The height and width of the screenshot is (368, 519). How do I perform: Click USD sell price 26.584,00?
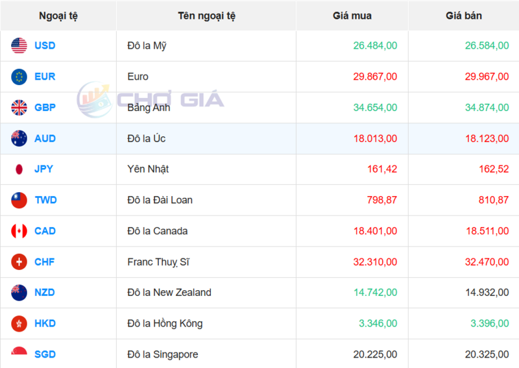[487, 45]
